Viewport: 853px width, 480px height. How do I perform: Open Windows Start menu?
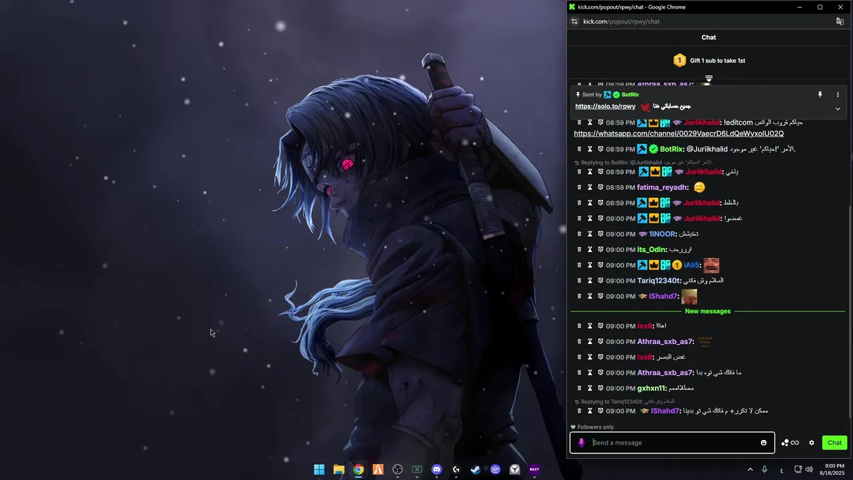tap(319, 469)
